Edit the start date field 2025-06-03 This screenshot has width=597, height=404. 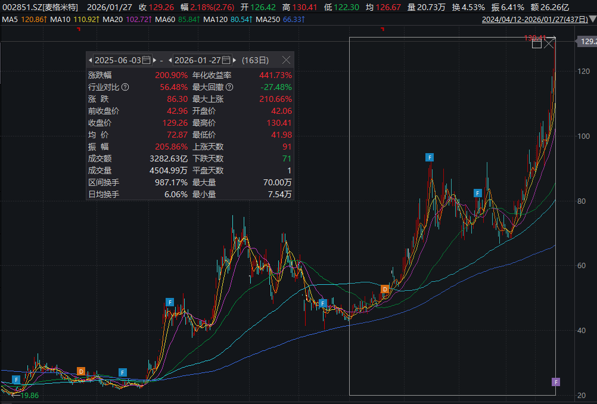click(x=117, y=60)
